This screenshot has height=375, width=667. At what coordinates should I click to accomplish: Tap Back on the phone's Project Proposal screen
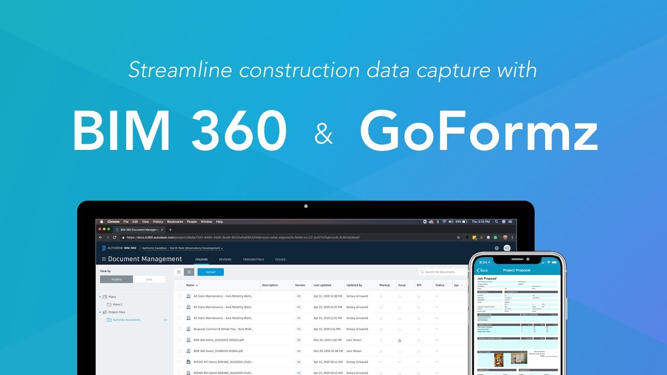click(x=483, y=270)
